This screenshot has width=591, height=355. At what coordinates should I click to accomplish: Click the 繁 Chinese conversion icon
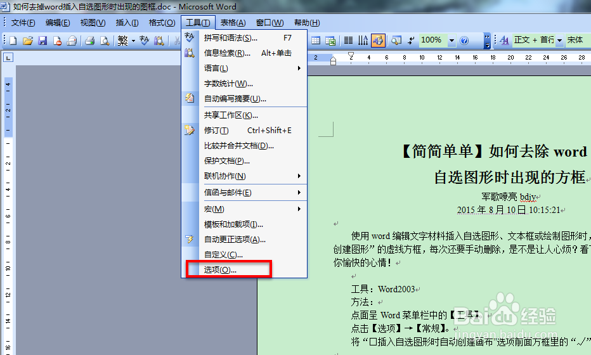[x=123, y=41]
